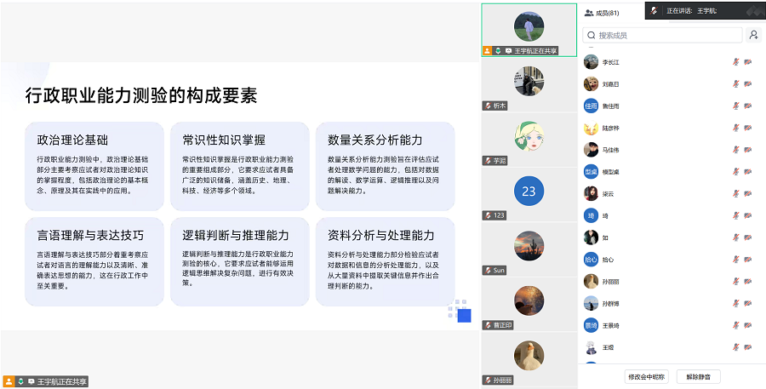This screenshot has width=766, height=389.
Task: Select 王宇航's shared video thumbnail
Action: 529,30
